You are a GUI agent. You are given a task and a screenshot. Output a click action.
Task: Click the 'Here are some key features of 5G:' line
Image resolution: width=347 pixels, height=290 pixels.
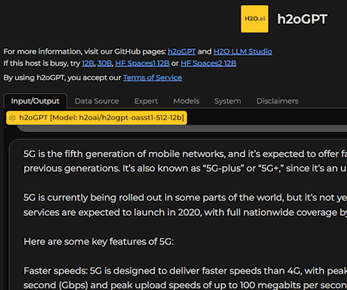(99, 241)
